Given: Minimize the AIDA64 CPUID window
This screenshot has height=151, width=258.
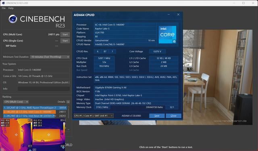Looking at the screenshot, I should pyautogui.click(x=169, y=15).
